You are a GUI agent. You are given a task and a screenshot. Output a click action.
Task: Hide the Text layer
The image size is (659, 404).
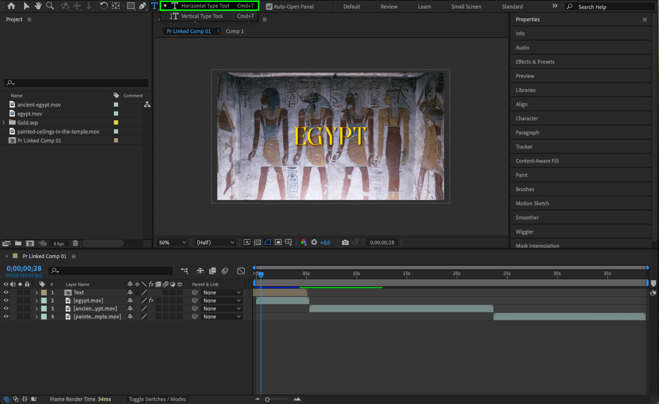click(6, 292)
